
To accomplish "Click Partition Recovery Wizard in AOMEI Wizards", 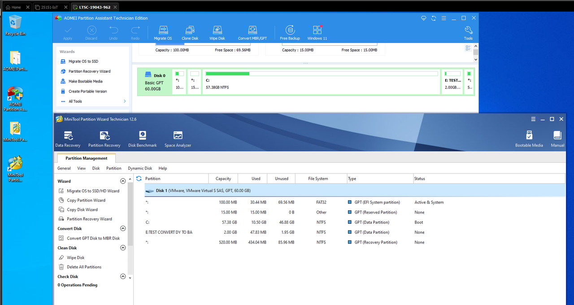I will (89, 71).
